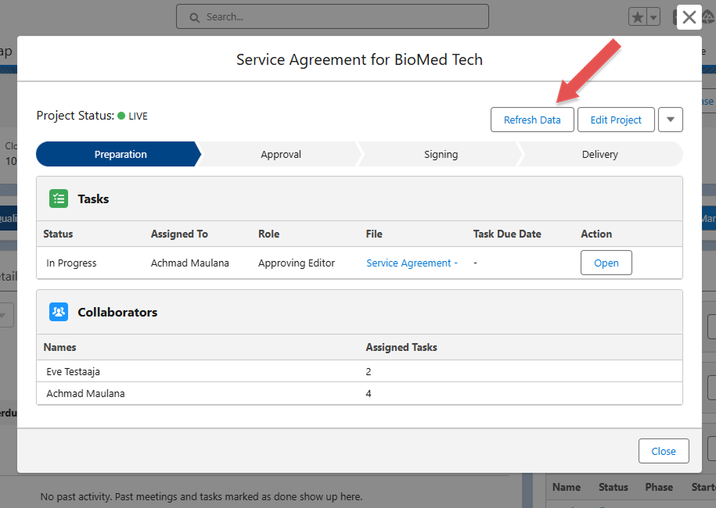This screenshot has height=508, width=716.
Task: Open the In Progress task
Action: (606, 263)
